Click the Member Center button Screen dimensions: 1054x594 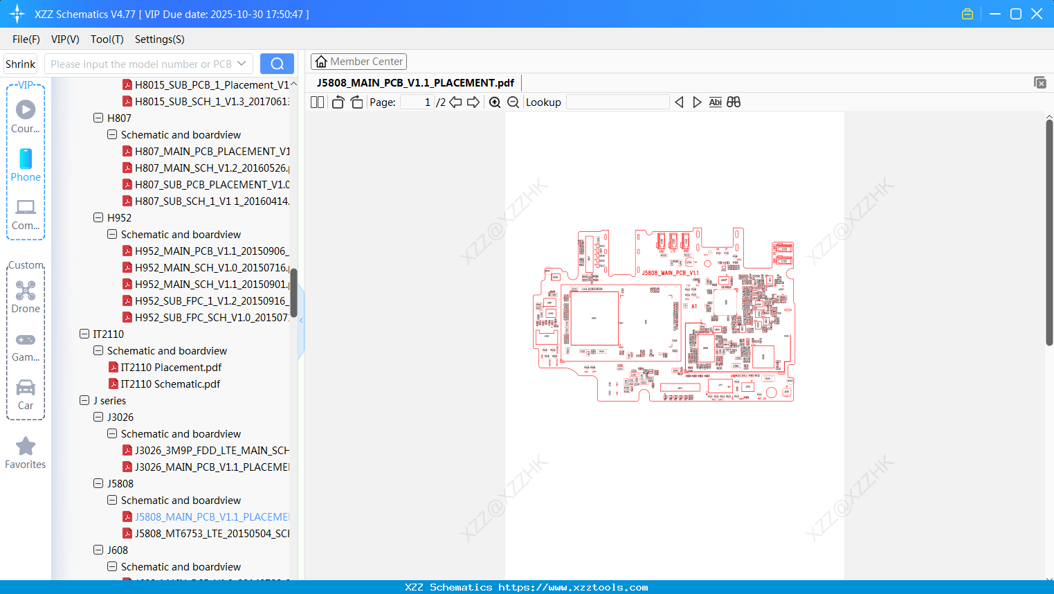[358, 61]
